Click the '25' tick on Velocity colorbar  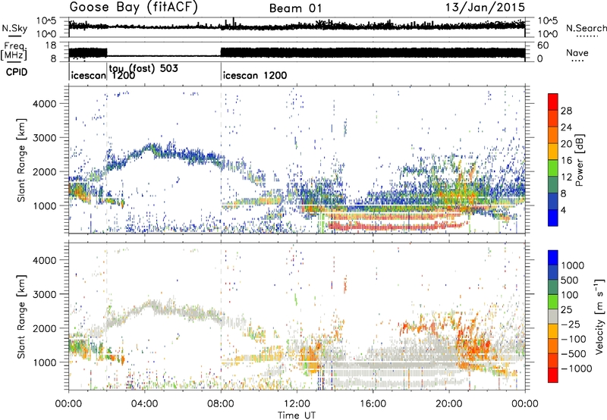pos(567,309)
